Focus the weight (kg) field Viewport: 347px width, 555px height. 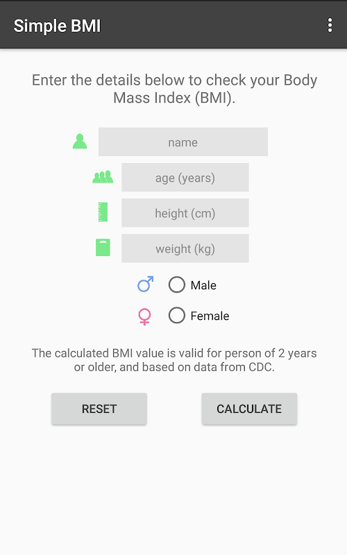(185, 248)
